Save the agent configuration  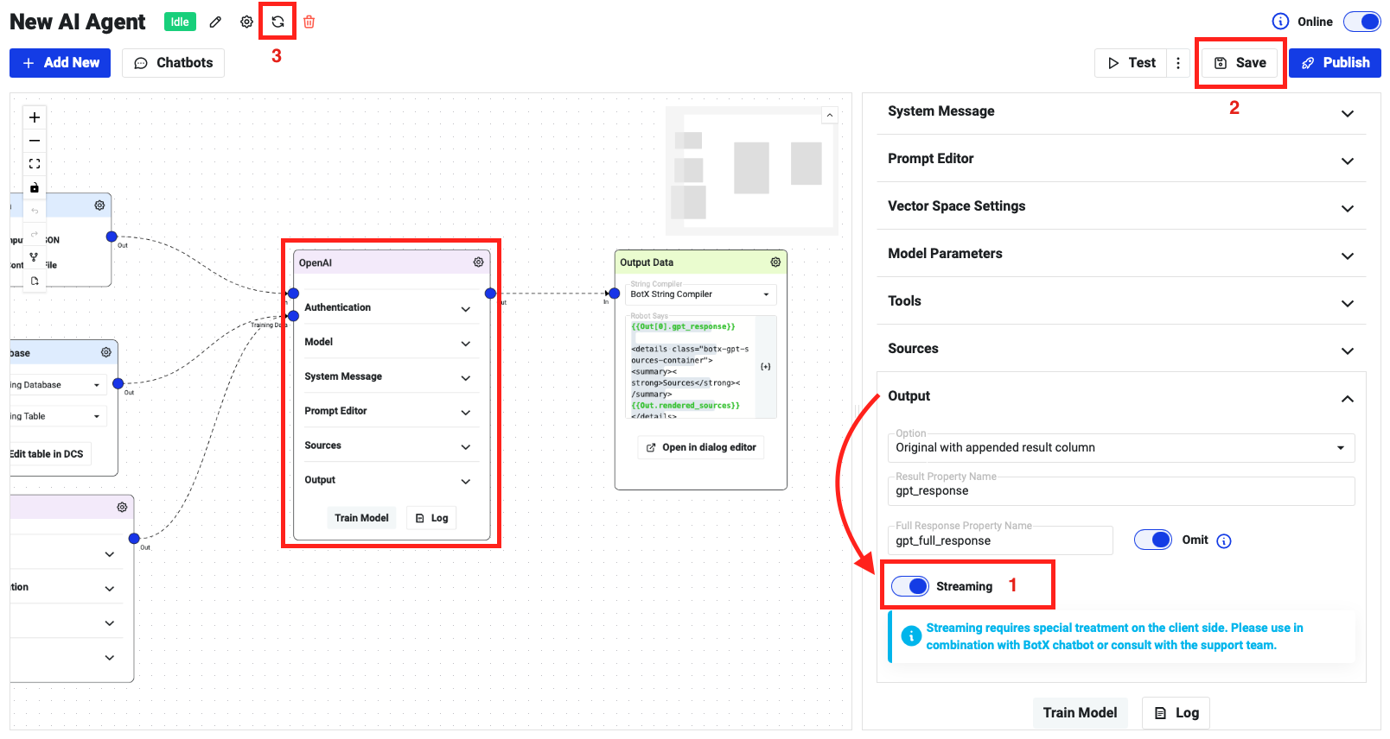(x=1240, y=63)
